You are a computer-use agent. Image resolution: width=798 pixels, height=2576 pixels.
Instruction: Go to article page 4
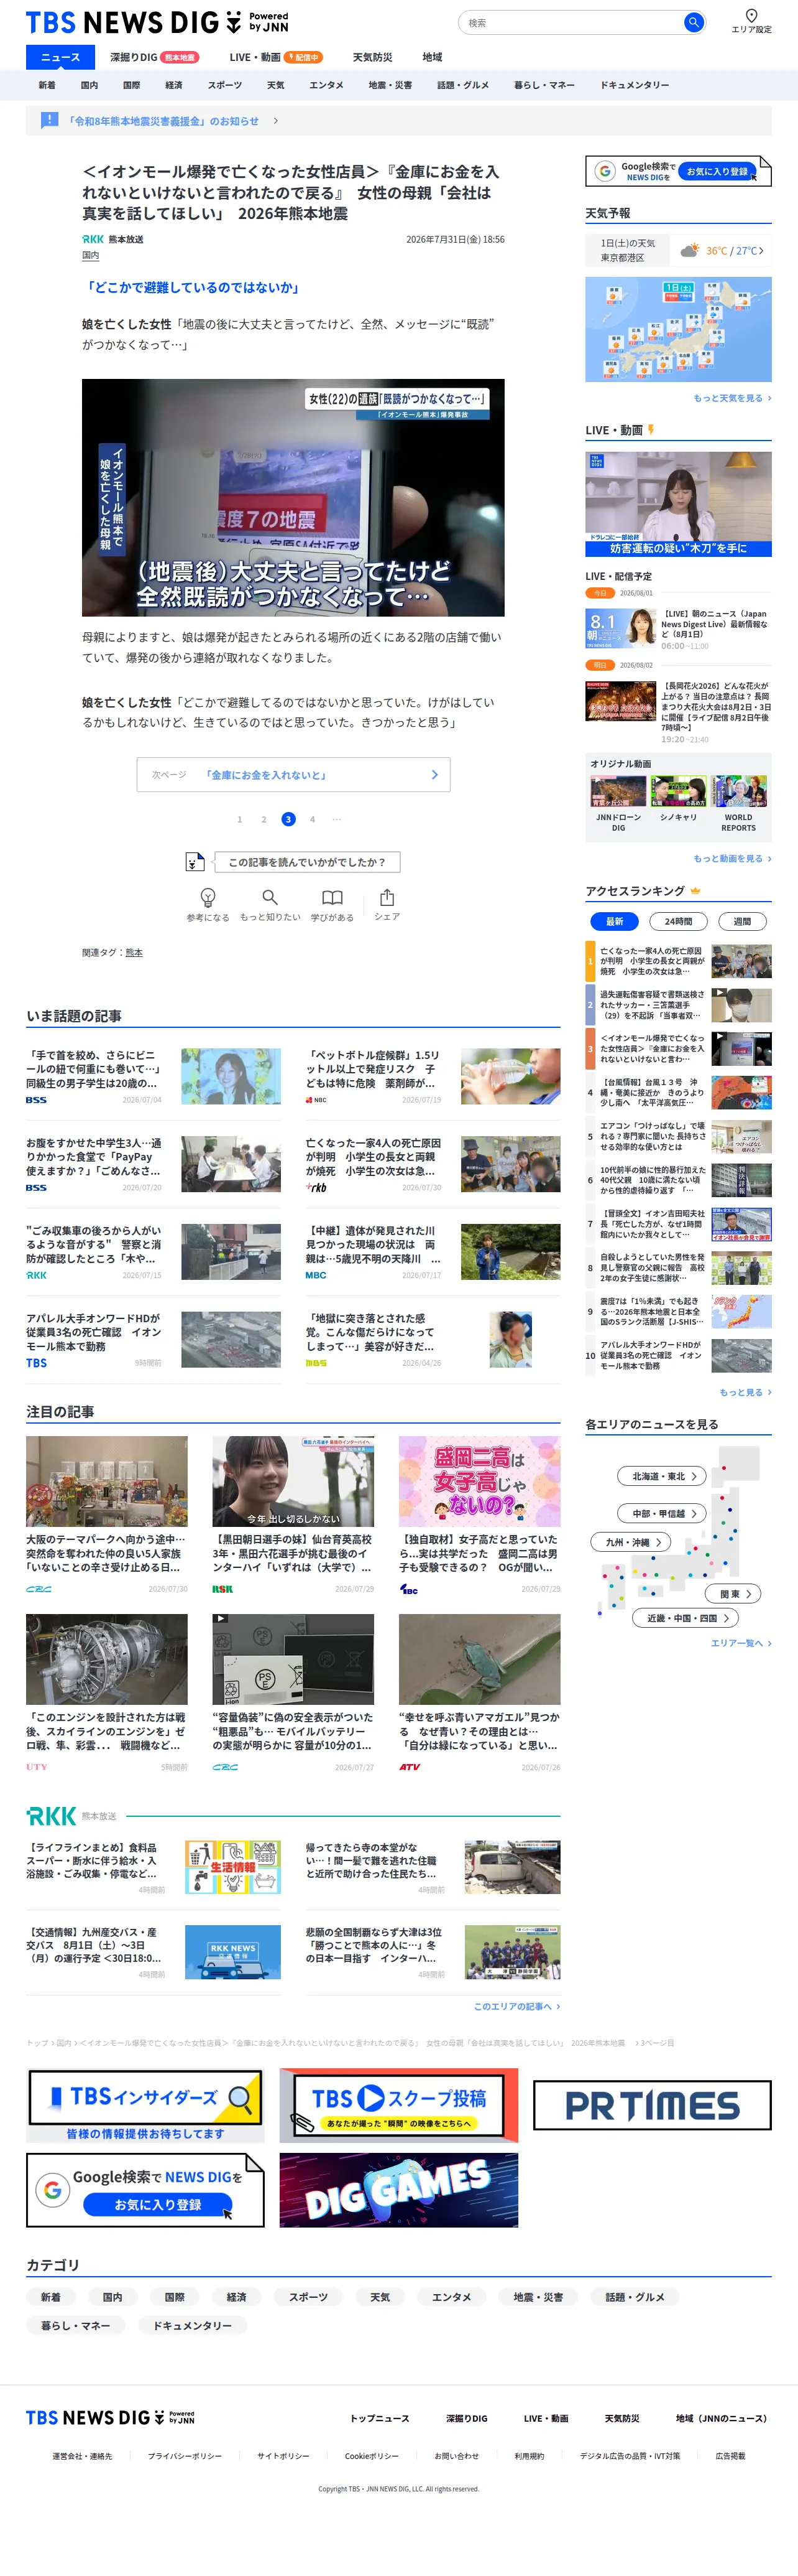313,819
